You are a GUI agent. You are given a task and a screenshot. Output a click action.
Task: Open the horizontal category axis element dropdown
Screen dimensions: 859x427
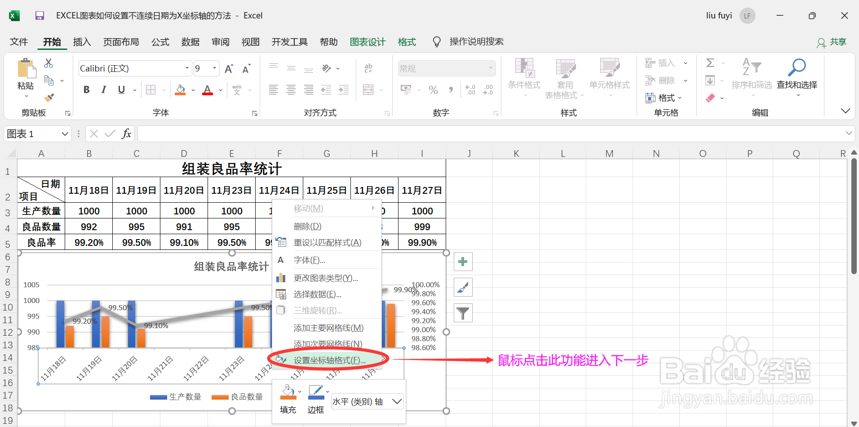[397, 401]
